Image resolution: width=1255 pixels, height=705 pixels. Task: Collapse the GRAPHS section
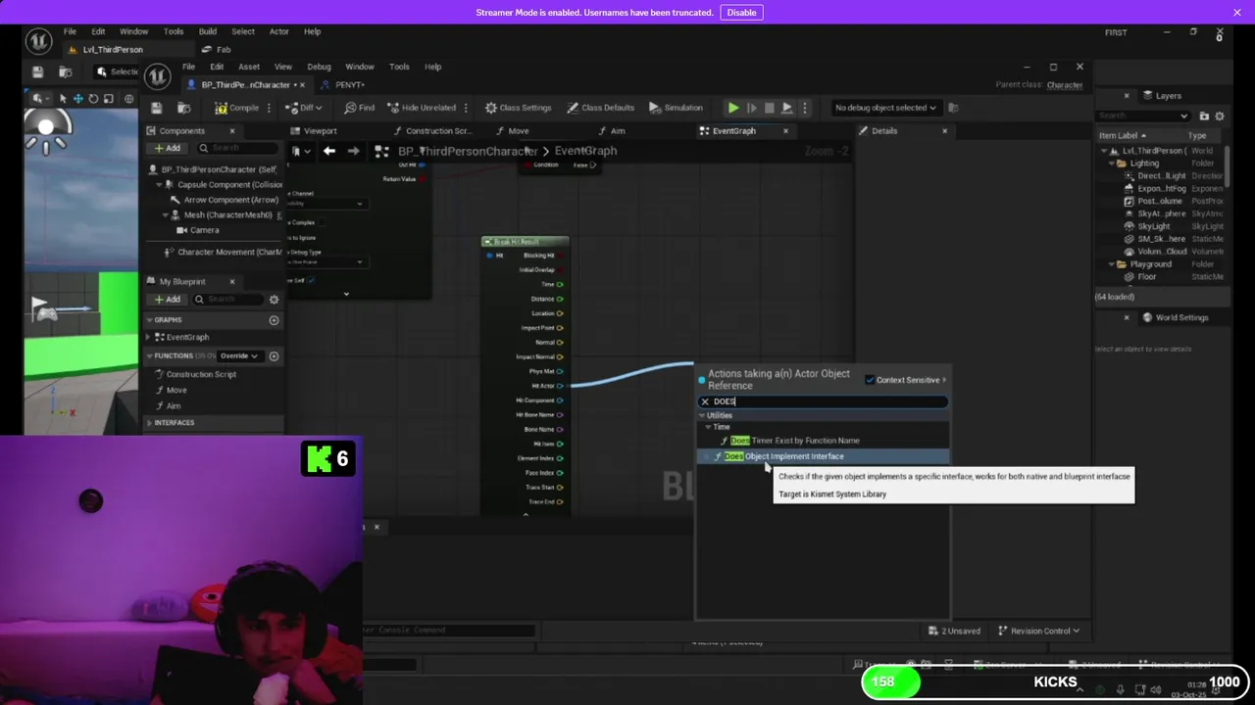pos(150,320)
